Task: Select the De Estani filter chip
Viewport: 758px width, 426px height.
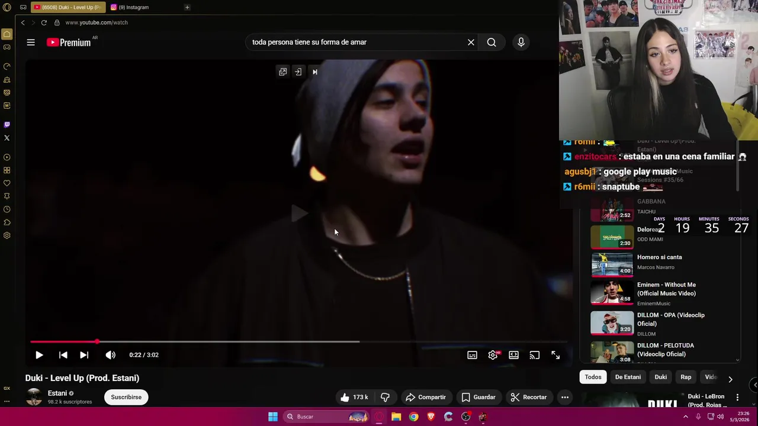Action: [628, 377]
